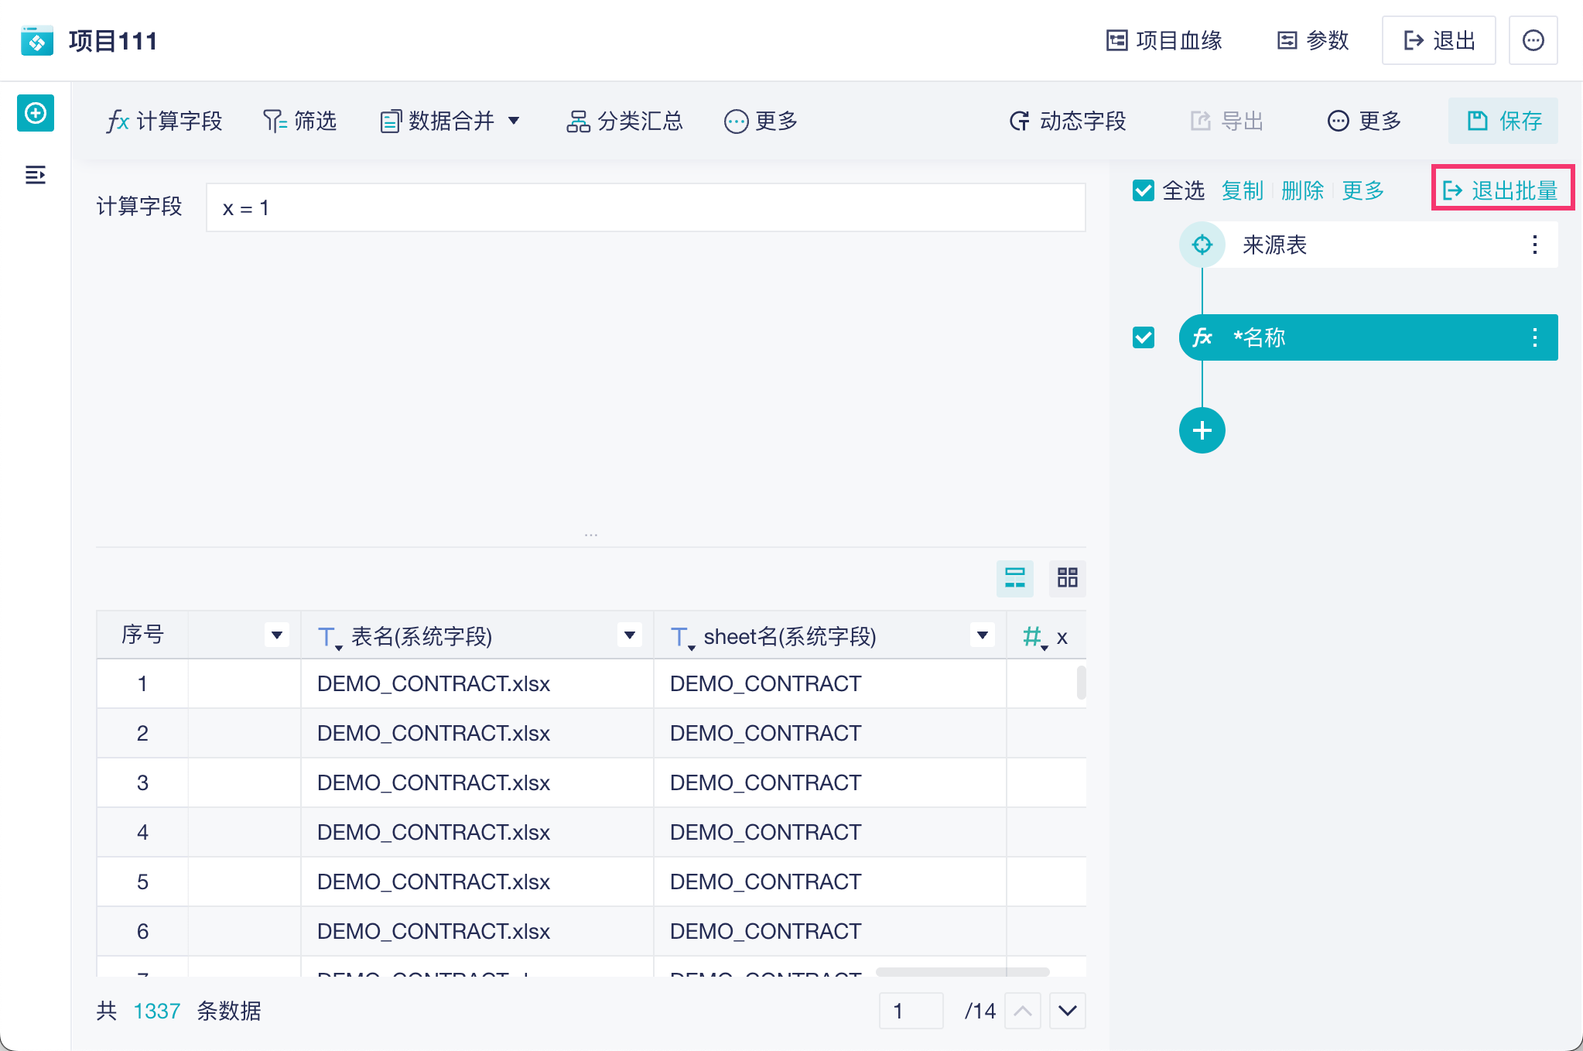
Task: Open 分类汇总 from the toolbar
Action: click(x=624, y=121)
